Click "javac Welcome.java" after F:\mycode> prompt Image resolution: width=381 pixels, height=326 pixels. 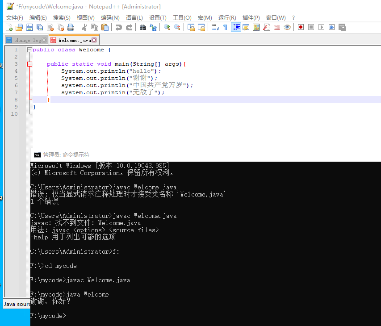click(x=98, y=280)
